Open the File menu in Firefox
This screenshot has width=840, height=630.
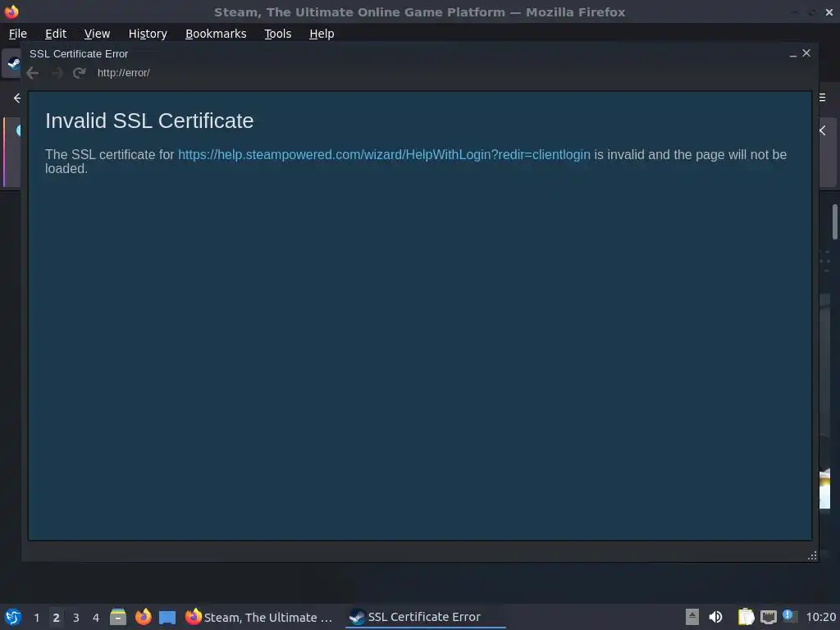tap(18, 34)
